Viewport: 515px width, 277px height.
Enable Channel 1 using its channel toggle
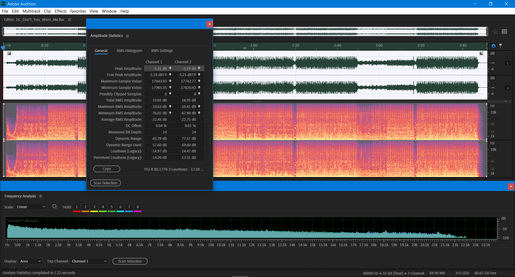tap(508, 63)
